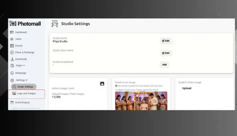Image resolution: width=237 pixels, height=136 pixels.
Task: Open Downloads via its arrow icon
Action: 12,59
